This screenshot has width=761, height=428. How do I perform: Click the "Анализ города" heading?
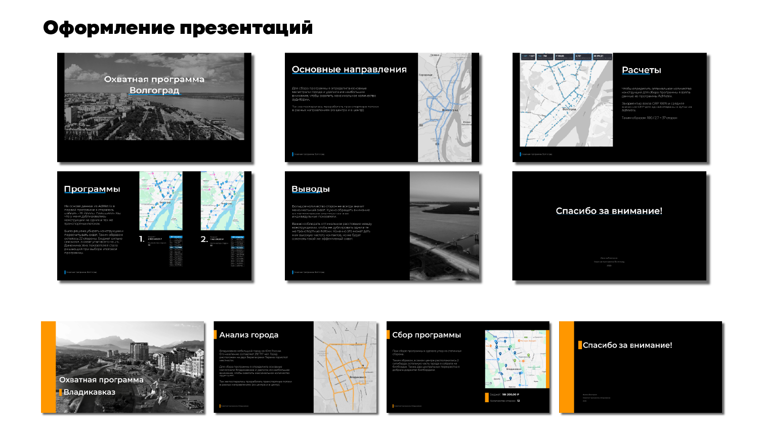(248, 335)
